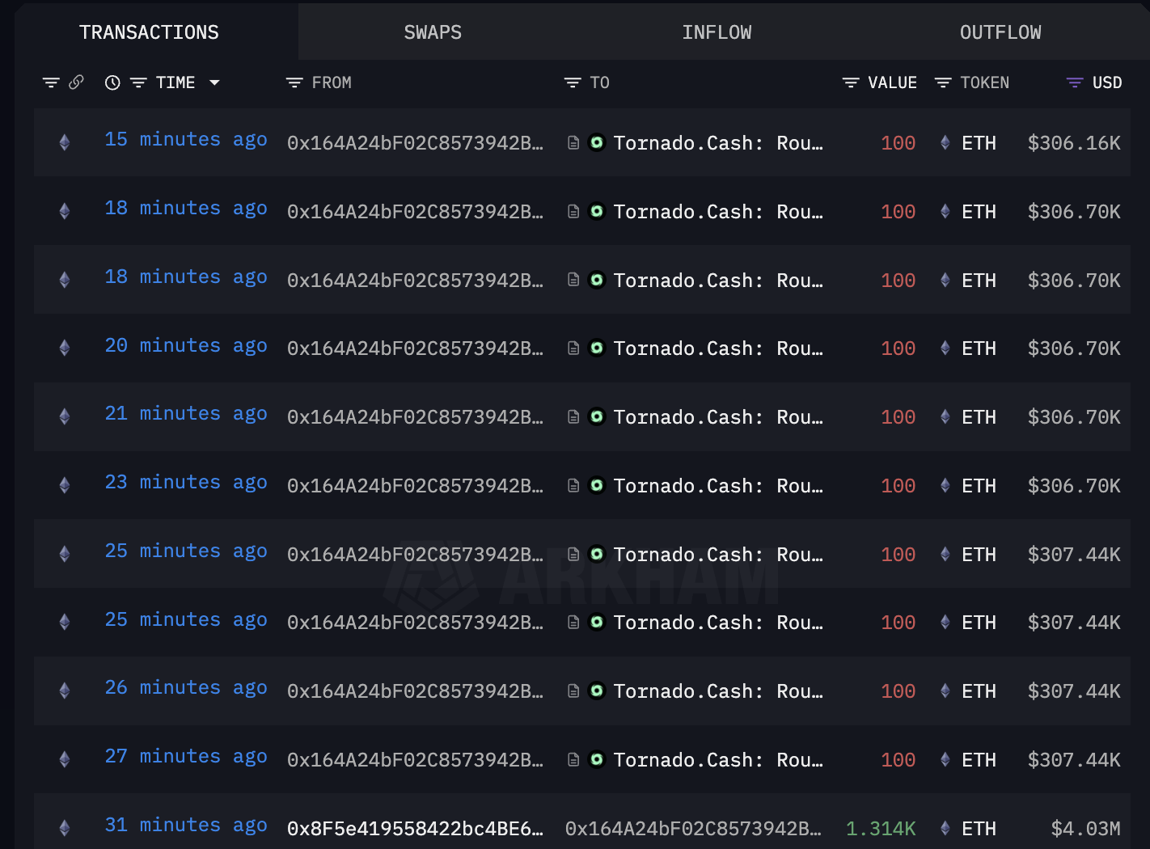This screenshot has width=1150, height=849.
Task: Click the $306.16K USD amount
Action: tap(1074, 143)
